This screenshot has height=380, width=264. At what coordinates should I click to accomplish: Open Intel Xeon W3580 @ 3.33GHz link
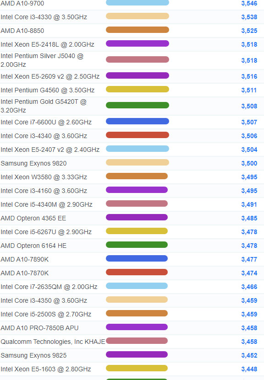44,177
